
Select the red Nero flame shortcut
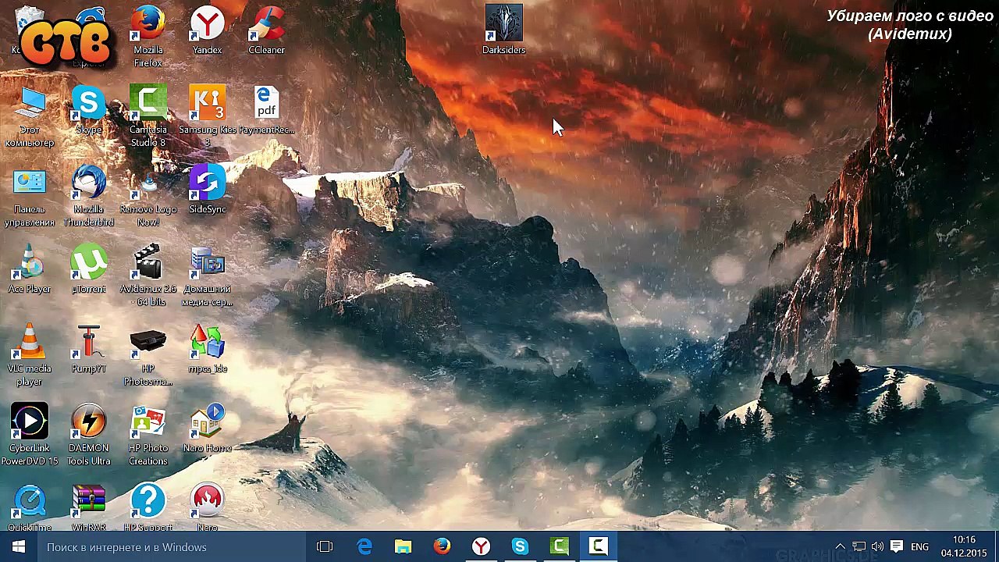coord(207,508)
